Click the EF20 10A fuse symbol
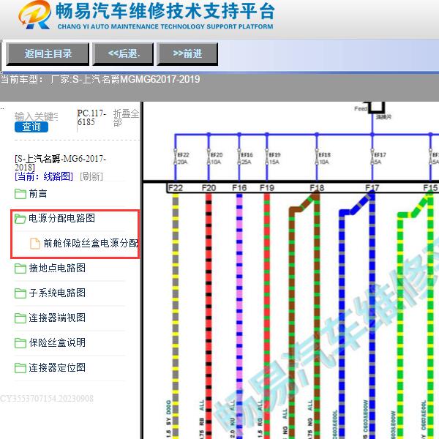Viewport: 439px width, 439px height. (x=209, y=157)
